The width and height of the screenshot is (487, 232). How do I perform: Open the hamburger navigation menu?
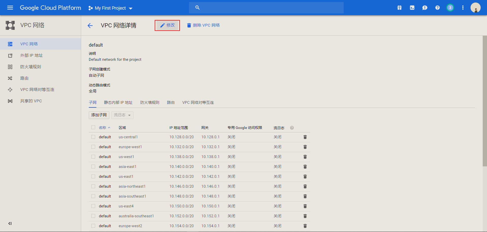(10, 8)
